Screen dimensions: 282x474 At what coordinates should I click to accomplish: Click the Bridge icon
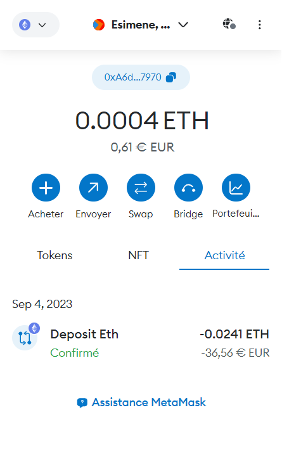188,188
